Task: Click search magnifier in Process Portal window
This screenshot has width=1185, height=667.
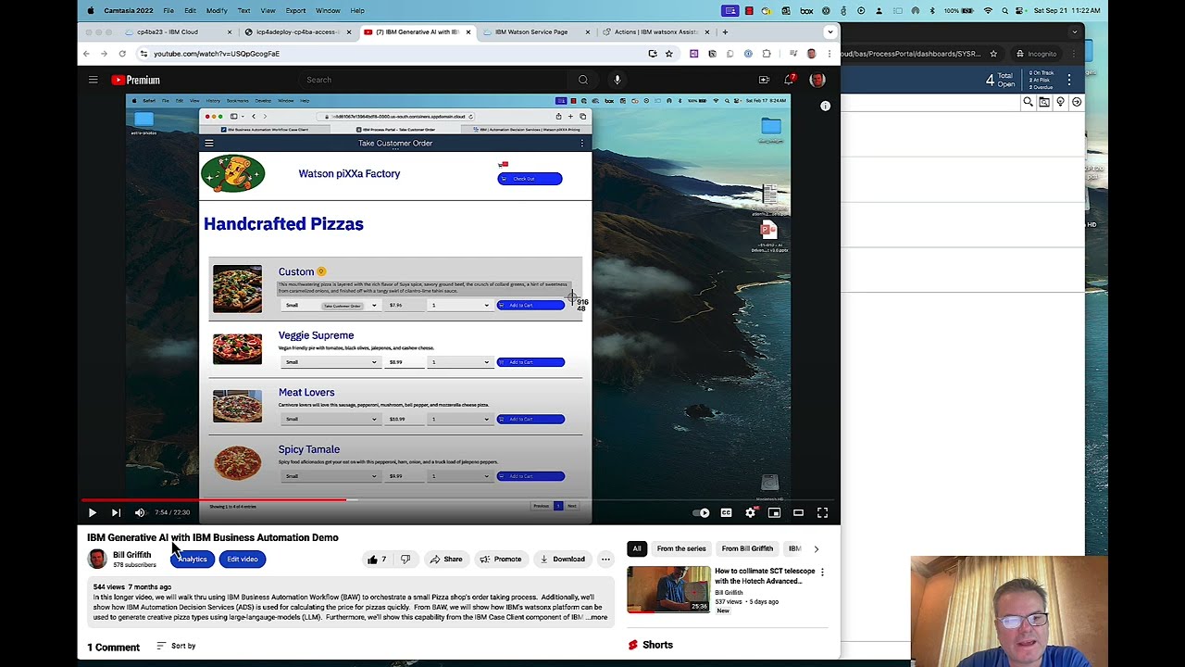Action: coord(1028,102)
